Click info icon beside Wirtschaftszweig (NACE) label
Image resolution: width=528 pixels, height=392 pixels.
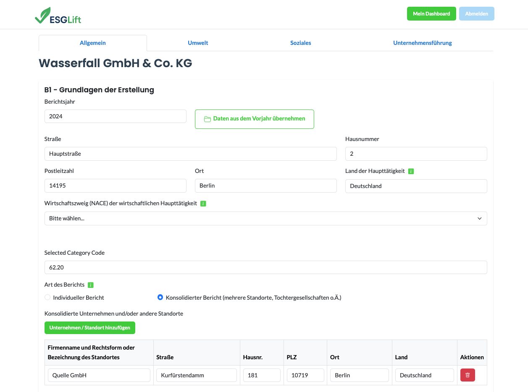[203, 204]
